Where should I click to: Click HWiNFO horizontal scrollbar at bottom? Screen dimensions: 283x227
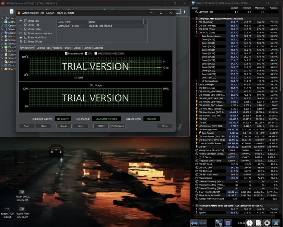tap(234, 216)
